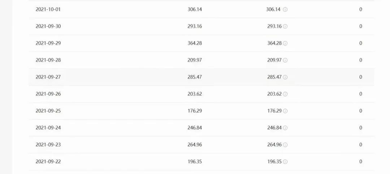Click the 2021-09-25 date cell
390x174 pixels.
pyautogui.click(x=48, y=111)
